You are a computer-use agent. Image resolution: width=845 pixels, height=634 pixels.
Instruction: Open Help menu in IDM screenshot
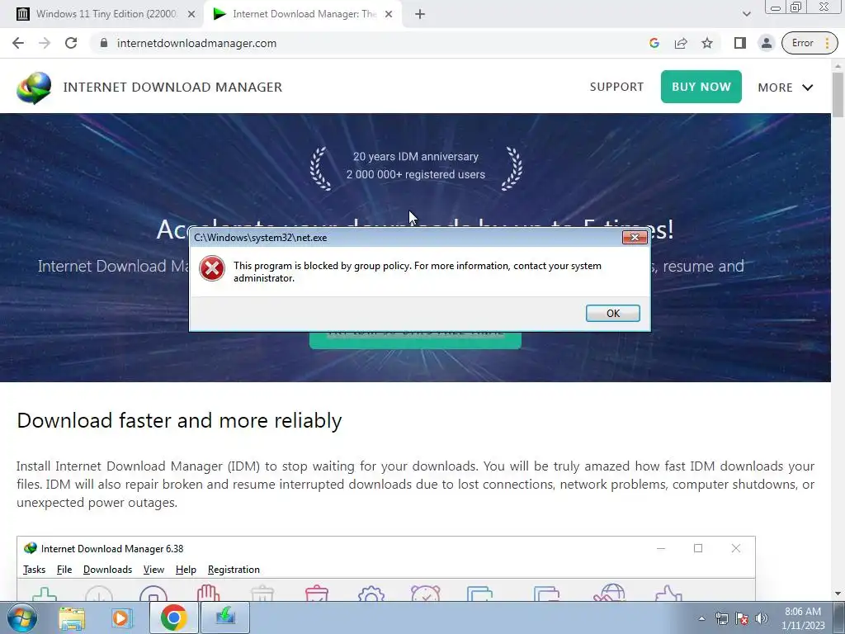186,570
